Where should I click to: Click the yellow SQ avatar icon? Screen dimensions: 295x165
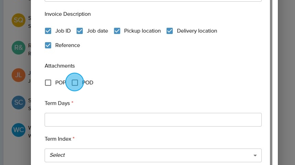pos(19,20)
